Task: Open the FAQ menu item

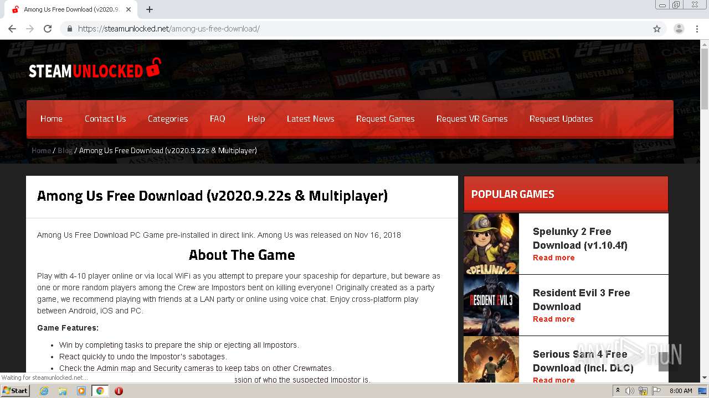Action: pyautogui.click(x=217, y=119)
